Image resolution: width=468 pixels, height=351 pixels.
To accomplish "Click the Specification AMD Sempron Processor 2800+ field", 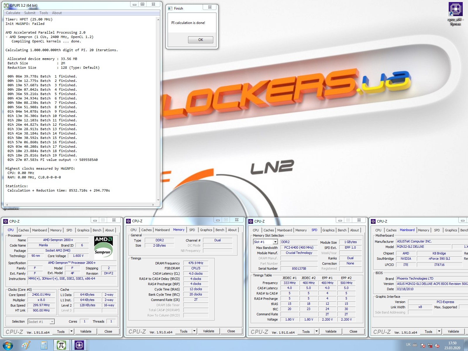I will (72, 263).
